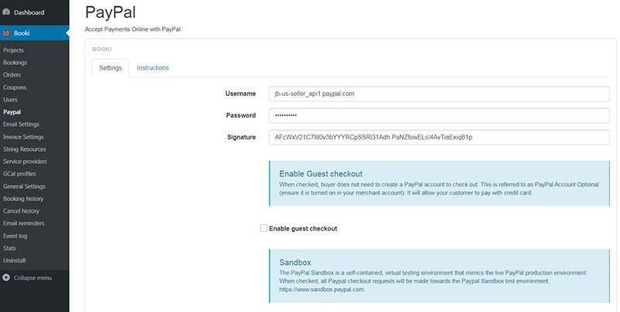Open the Bookings page

click(x=15, y=63)
